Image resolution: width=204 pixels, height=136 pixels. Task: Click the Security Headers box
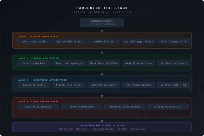(34, 63)
